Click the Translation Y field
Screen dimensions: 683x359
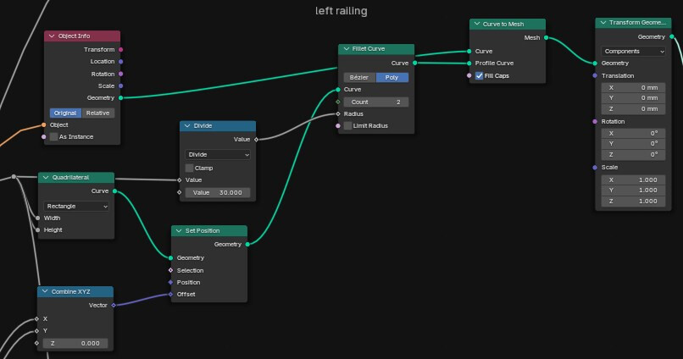[x=633, y=98]
